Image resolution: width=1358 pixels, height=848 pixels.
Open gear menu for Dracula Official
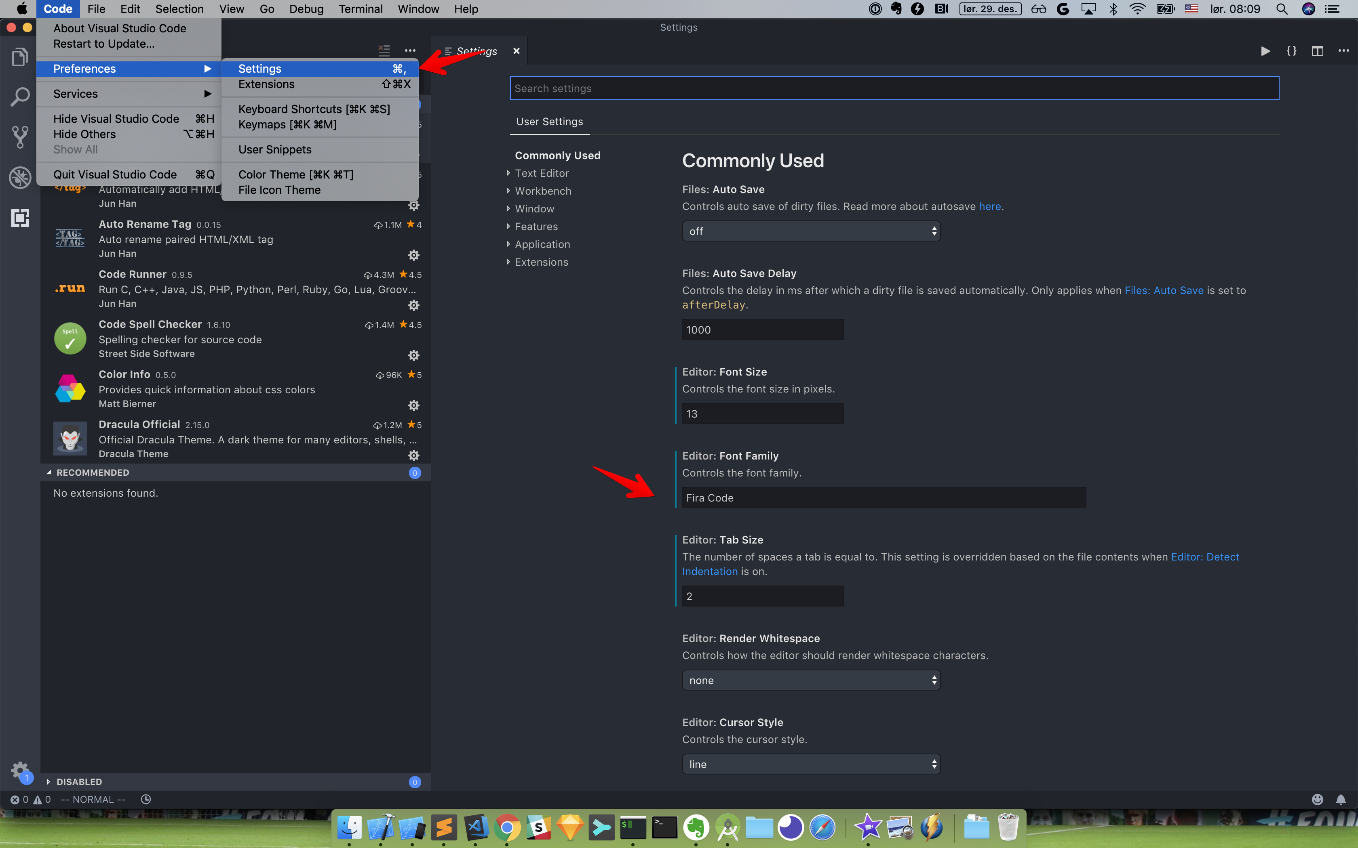coord(413,455)
